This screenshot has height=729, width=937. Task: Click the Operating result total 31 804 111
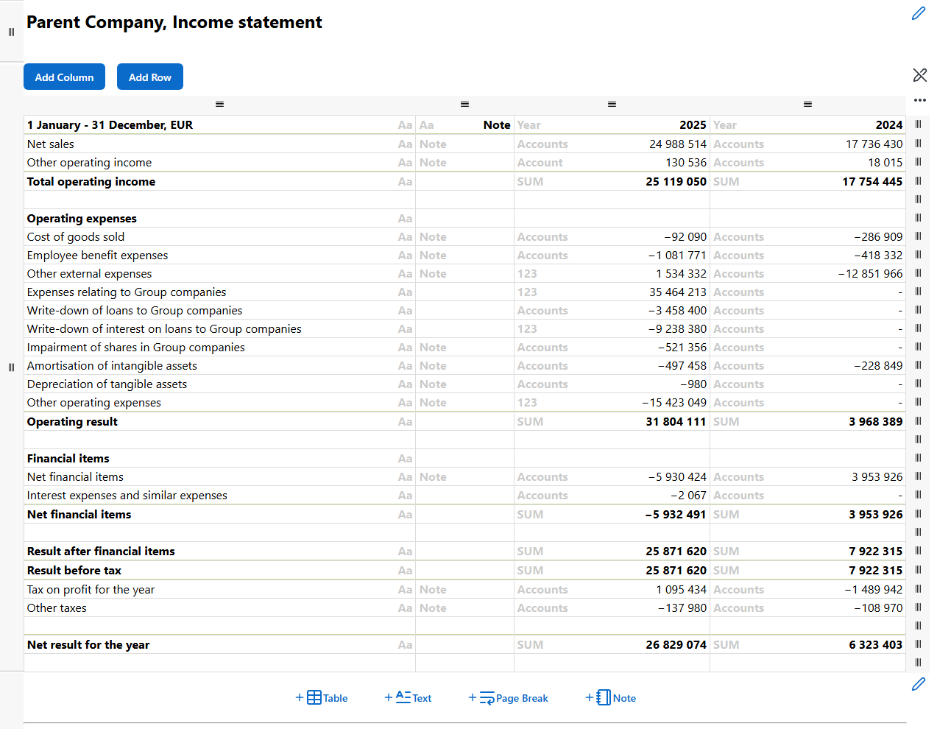[x=676, y=422]
